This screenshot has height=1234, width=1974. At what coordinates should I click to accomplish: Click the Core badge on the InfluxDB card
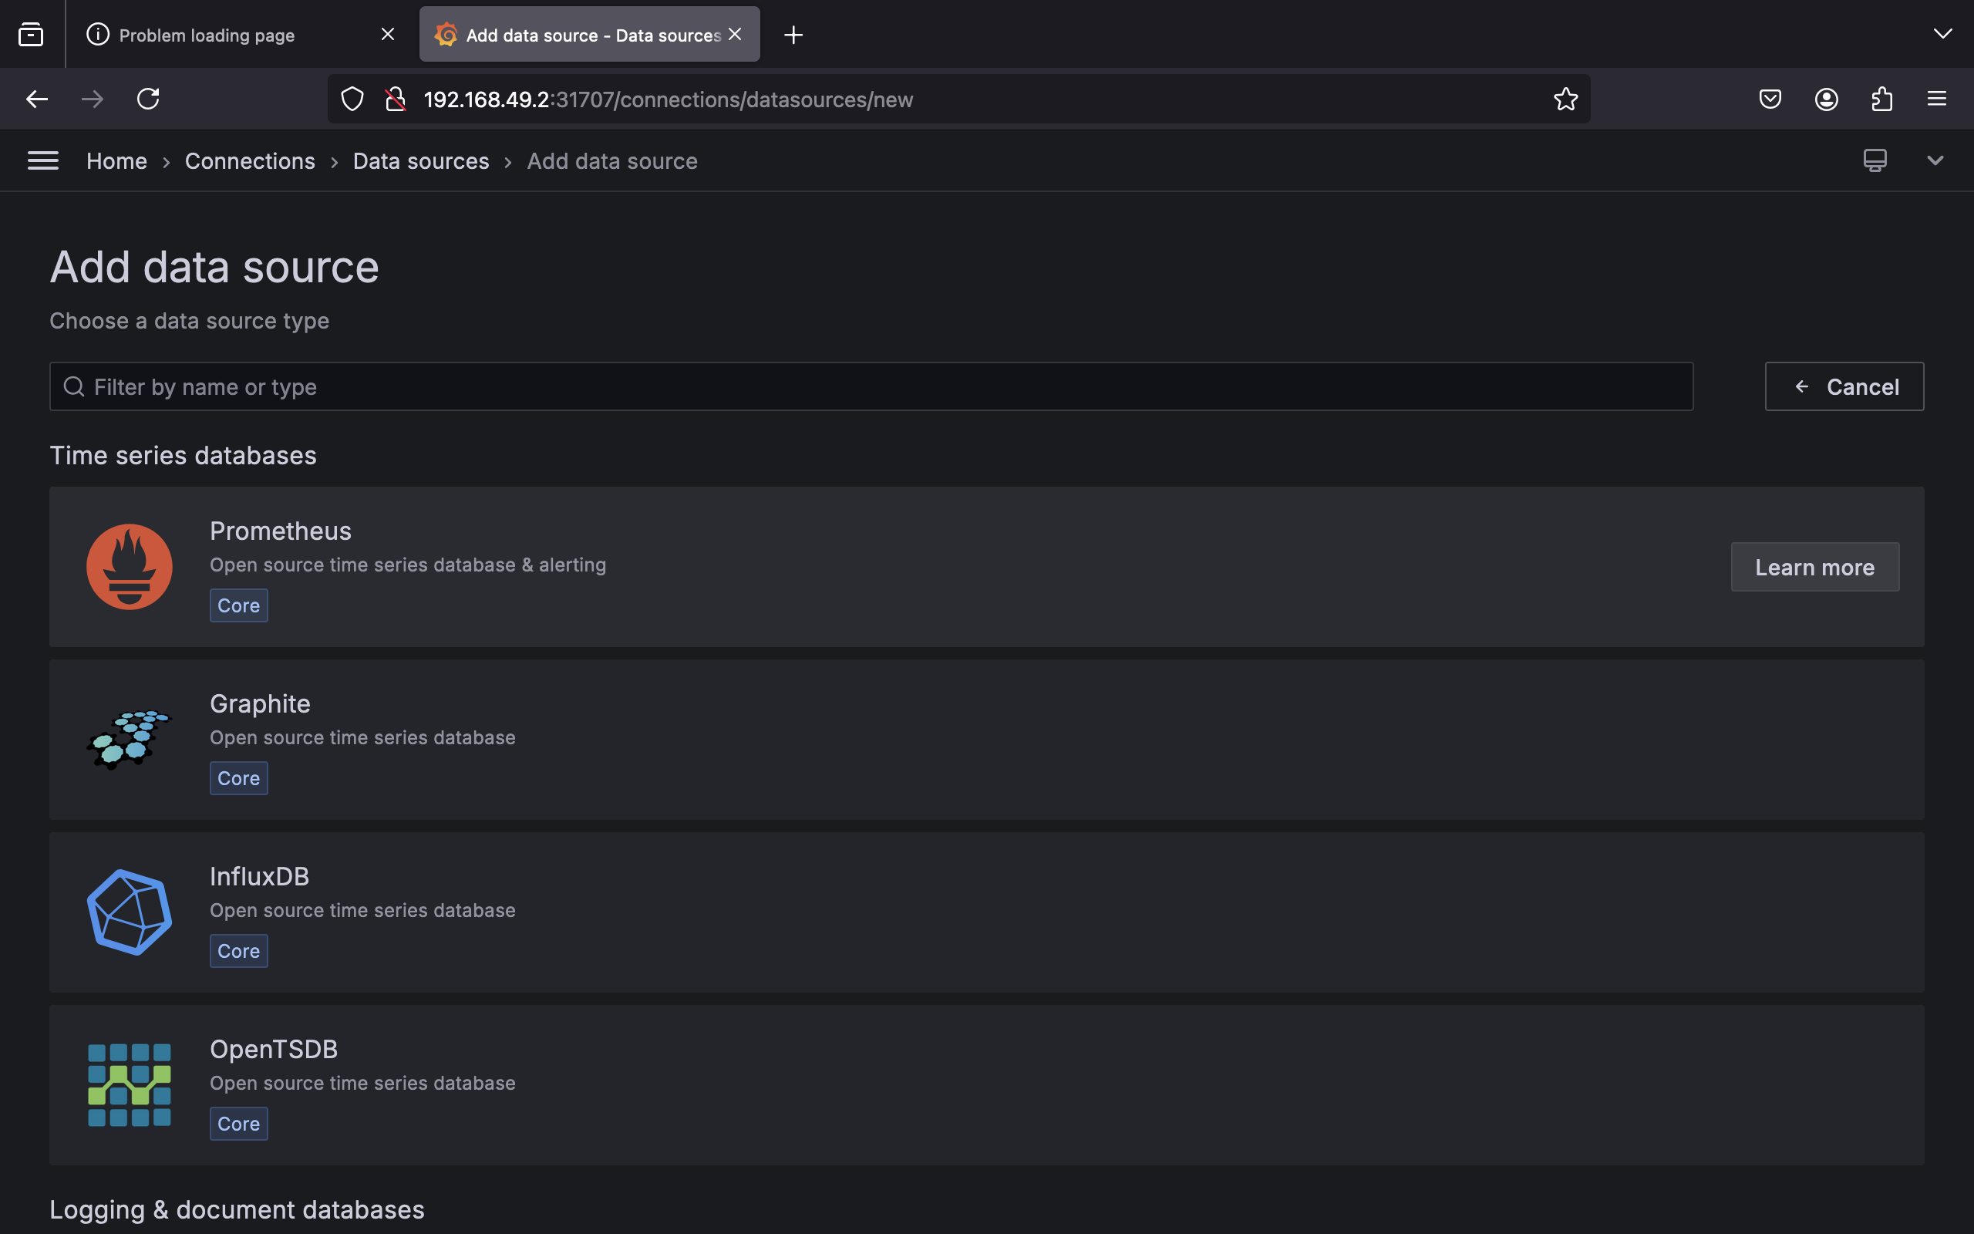point(239,951)
